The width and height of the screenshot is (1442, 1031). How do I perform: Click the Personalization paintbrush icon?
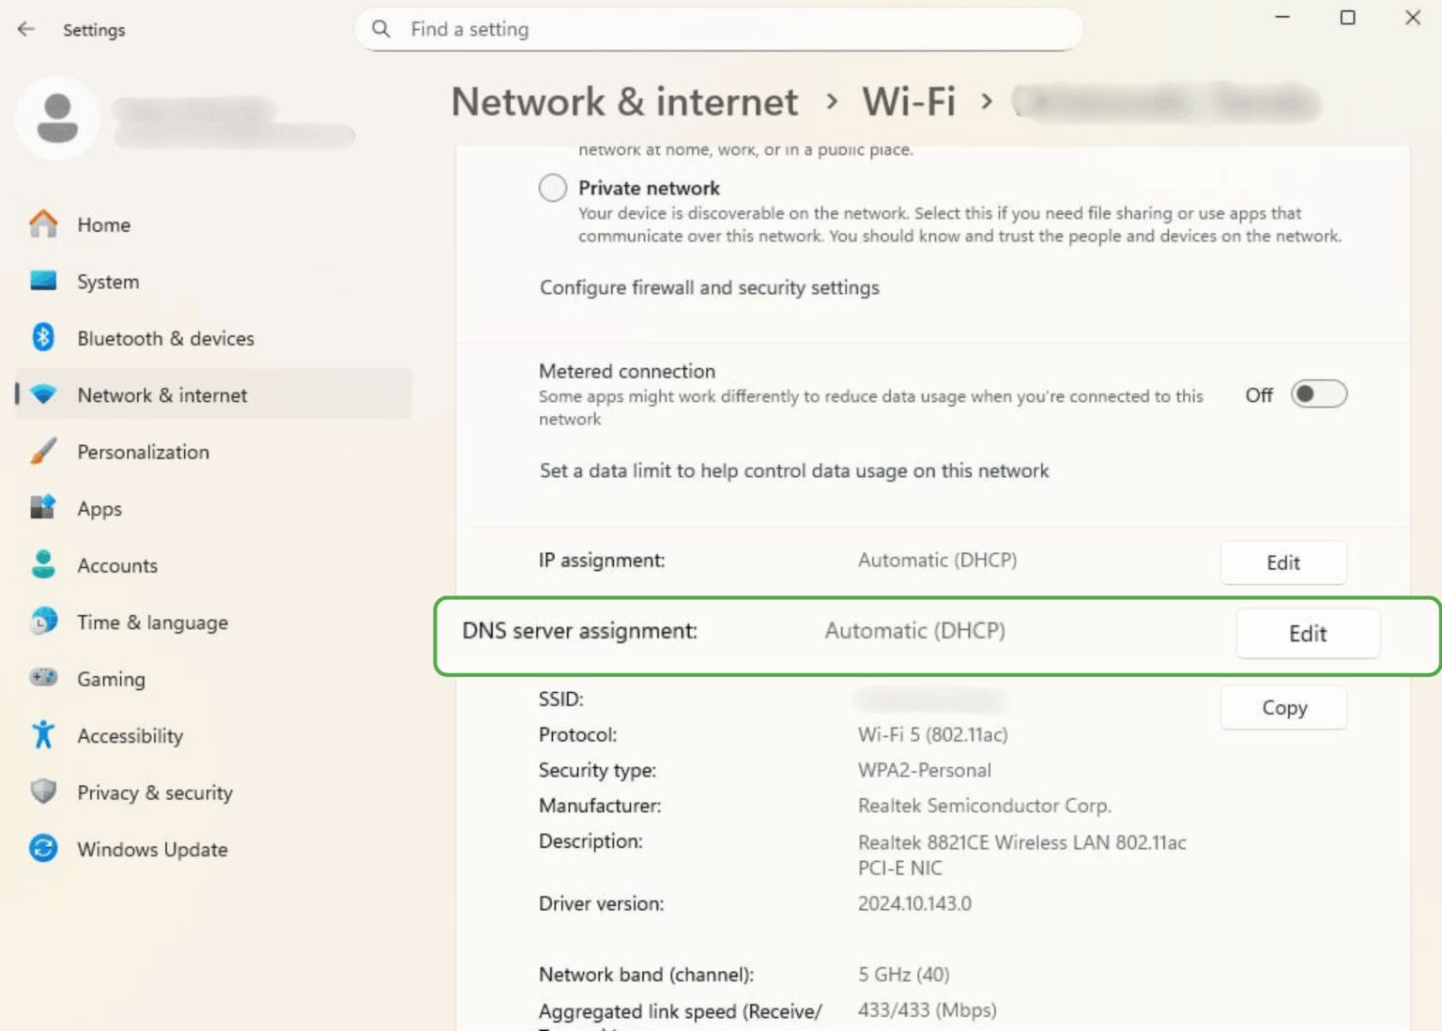tap(43, 452)
